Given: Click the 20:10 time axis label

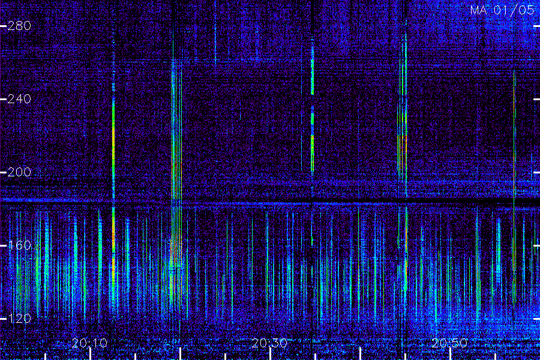Looking at the screenshot, I should [89, 343].
